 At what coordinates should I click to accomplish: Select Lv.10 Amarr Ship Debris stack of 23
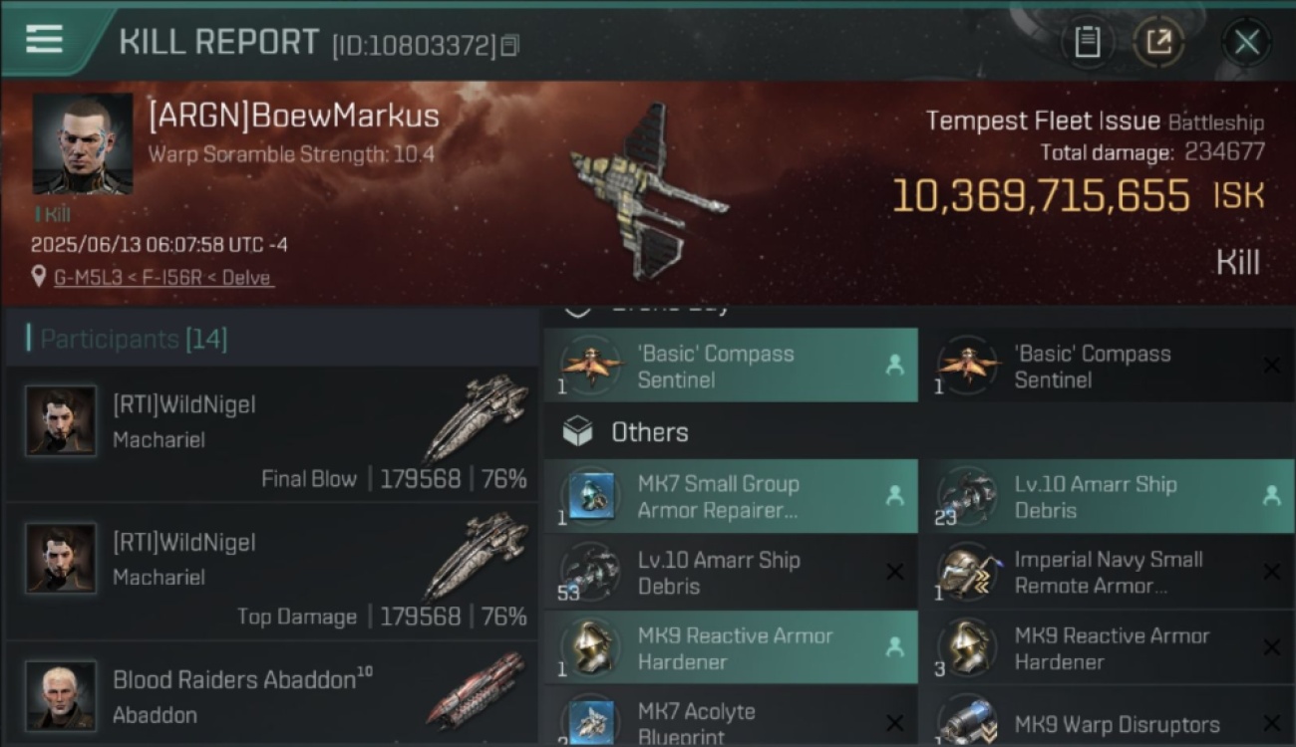pyautogui.click(x=1106, y=497)
